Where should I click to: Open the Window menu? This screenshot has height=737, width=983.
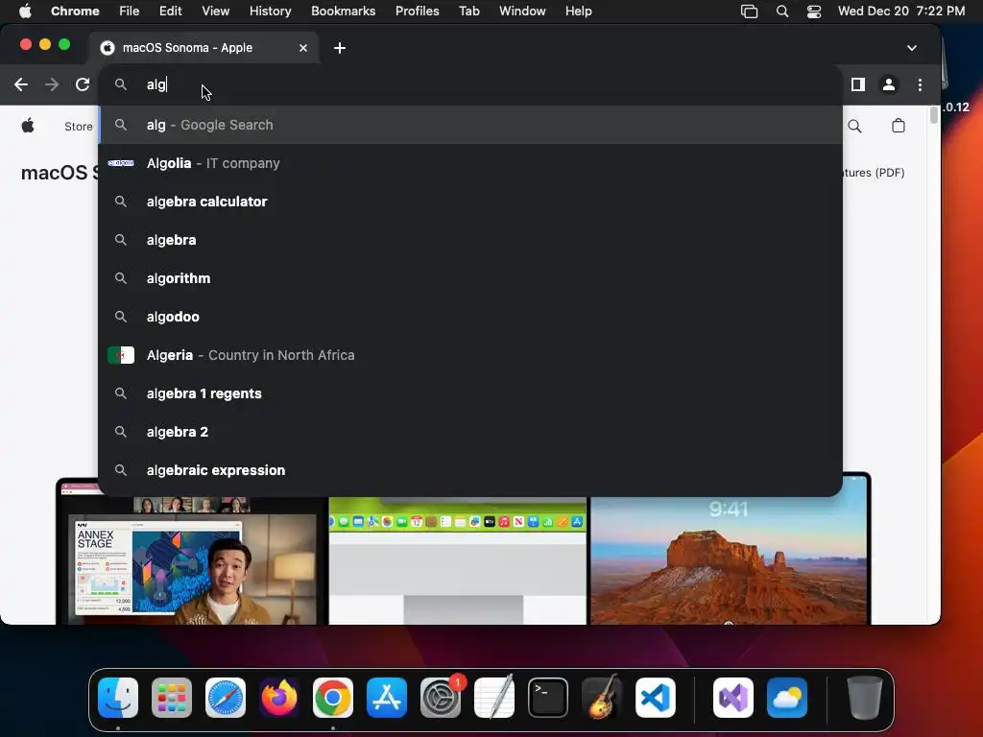(522, 11)
